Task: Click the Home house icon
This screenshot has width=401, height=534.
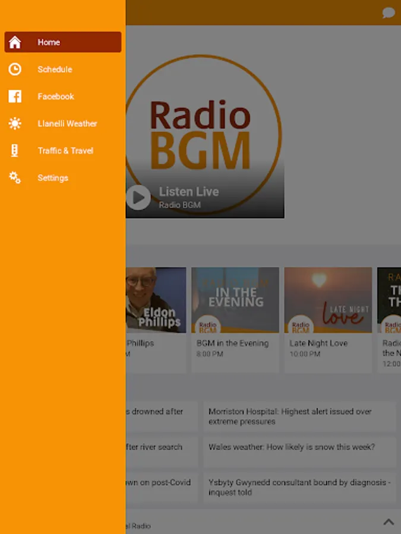Action: click(15, 42)
